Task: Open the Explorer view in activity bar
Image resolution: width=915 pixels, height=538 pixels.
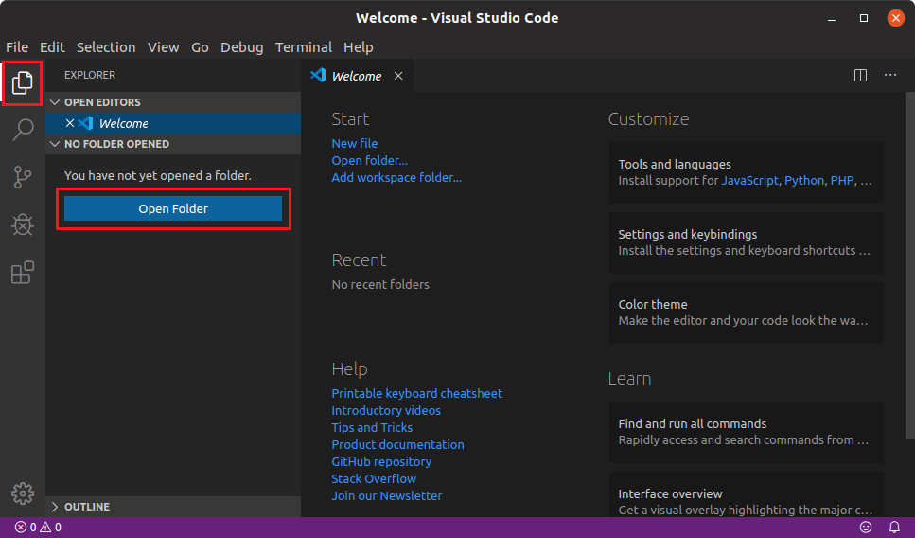Action: [x=23, y=83]
